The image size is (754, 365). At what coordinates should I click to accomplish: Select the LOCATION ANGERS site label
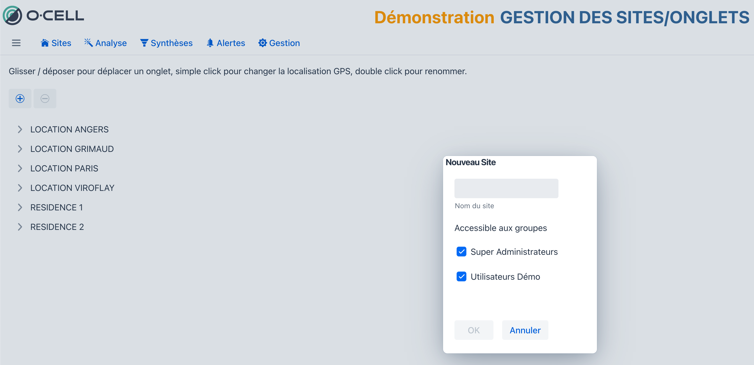click(69, 129)
